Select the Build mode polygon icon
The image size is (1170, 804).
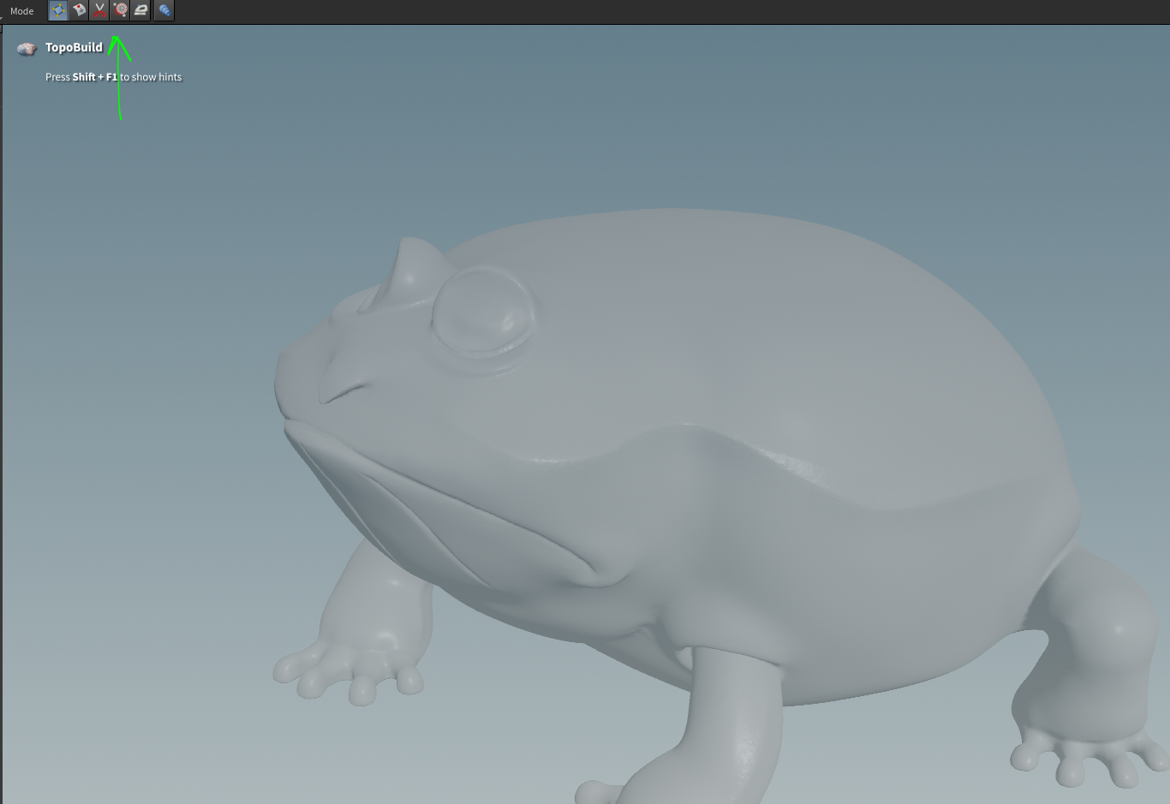click(x=58, y=11)
